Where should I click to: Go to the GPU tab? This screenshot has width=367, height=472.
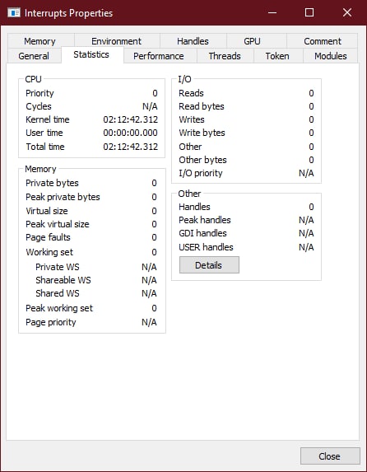point(257,41)
